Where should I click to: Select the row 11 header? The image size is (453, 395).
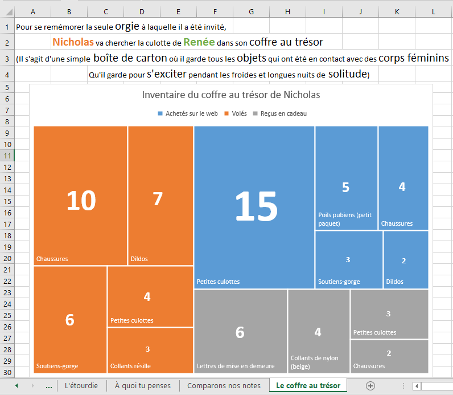click(x=7, y=156)
